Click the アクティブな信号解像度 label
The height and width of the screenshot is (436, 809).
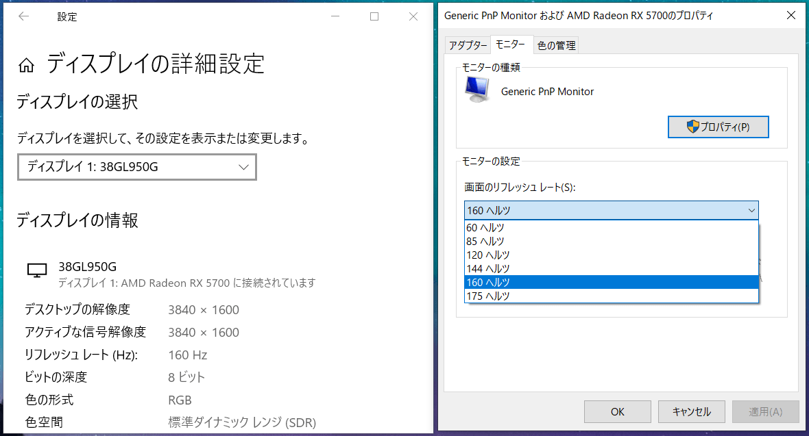(85, 333)
